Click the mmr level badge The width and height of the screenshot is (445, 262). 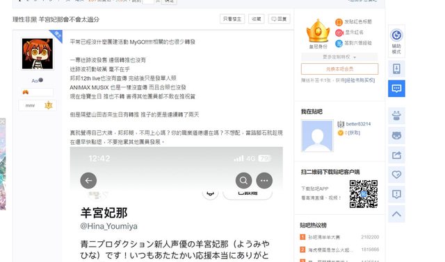[38, 105]
